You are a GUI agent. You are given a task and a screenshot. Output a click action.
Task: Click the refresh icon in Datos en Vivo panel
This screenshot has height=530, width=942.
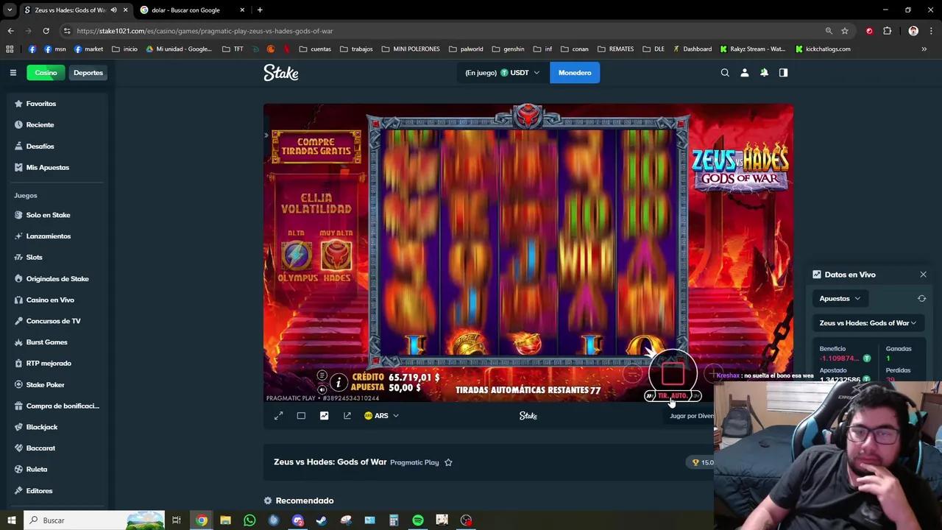(921, 298)
